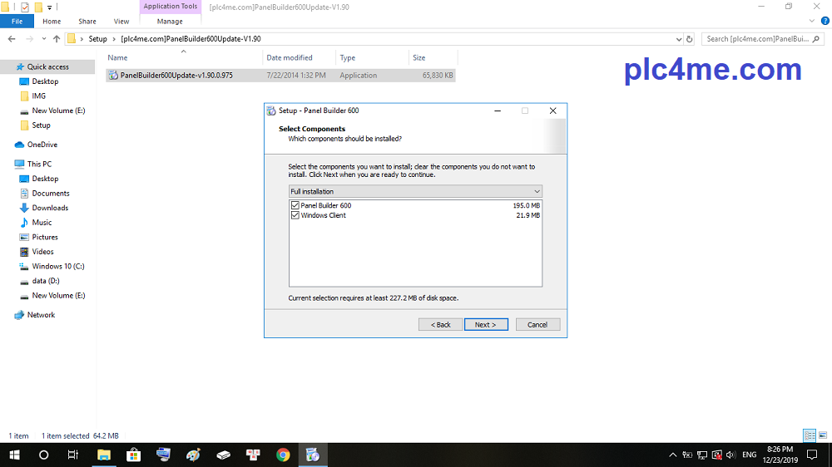The image size is (832, 467).
Task: Open the Full installation dropdown
Action: pyautogui.click(x=415, y=191)
